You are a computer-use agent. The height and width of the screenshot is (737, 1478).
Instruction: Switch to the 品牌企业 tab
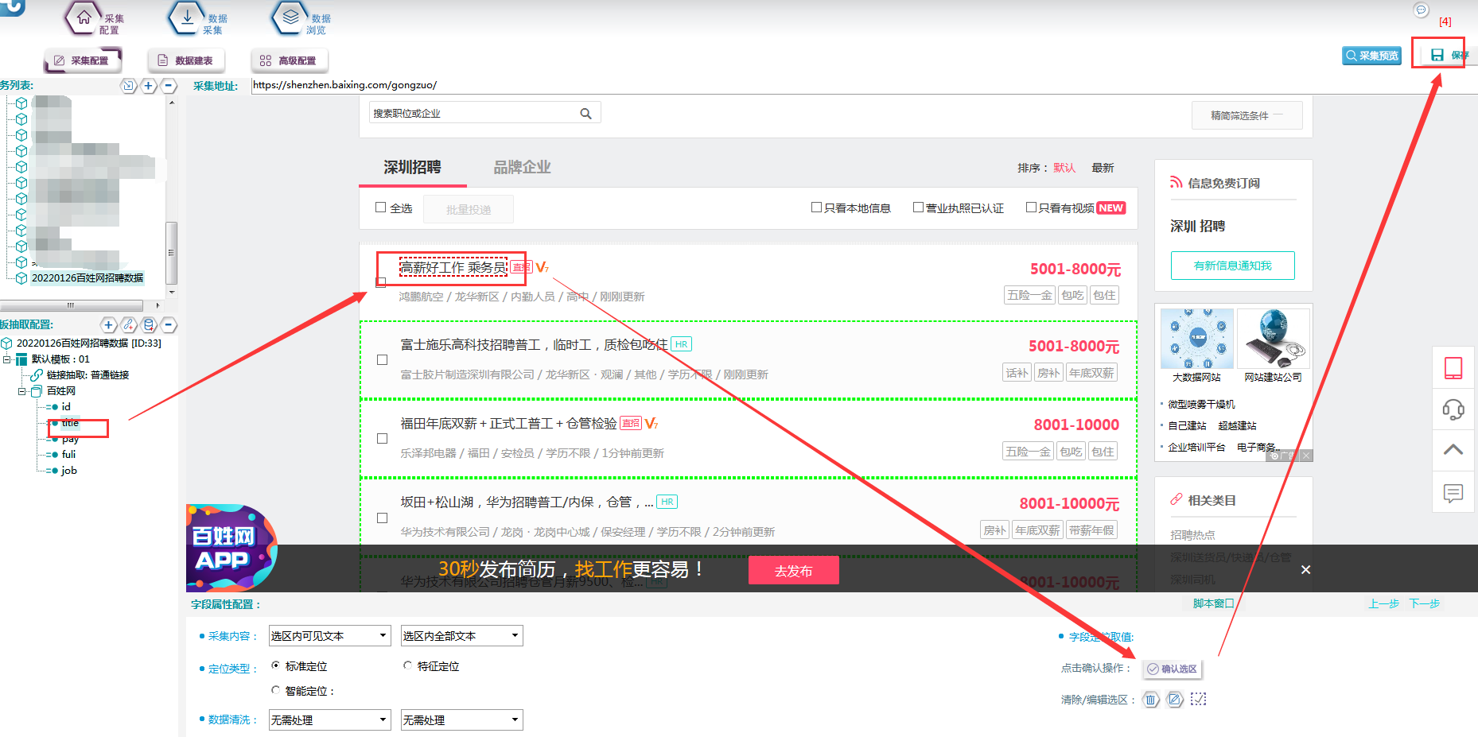pos(521,167)
